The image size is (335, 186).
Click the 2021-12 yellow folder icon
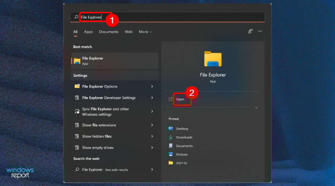(x=171, y=163)
